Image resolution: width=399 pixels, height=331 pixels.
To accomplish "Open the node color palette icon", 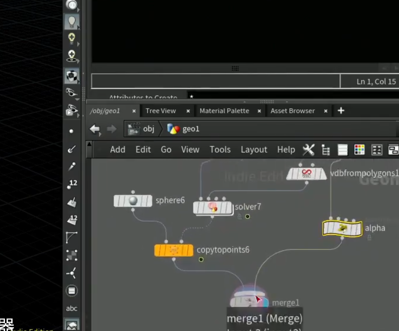I will click(x=359, y=150).
